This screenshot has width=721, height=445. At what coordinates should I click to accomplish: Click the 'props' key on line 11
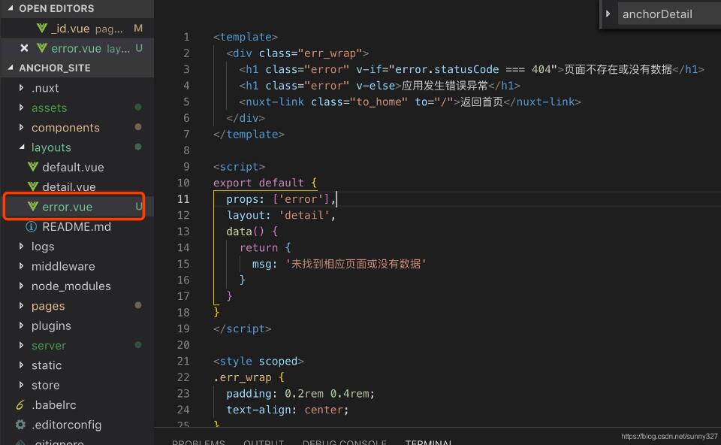pos(242,199)
